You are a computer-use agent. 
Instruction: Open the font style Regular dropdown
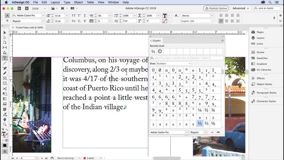click(43, 21)
